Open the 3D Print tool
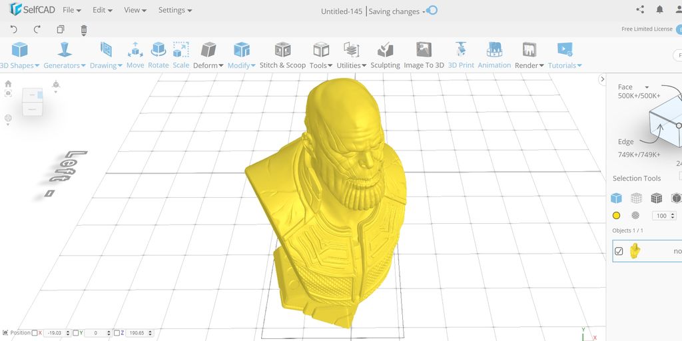Screen dimensions: 682x341 pos(461,55)
